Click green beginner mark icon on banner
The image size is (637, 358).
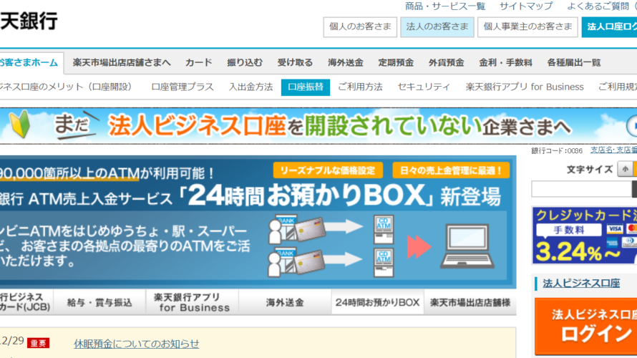pyautogui.click(x=19, y=124)
